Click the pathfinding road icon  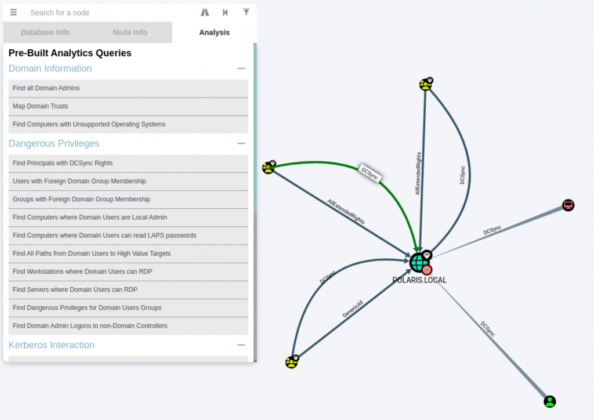(205, 12)
